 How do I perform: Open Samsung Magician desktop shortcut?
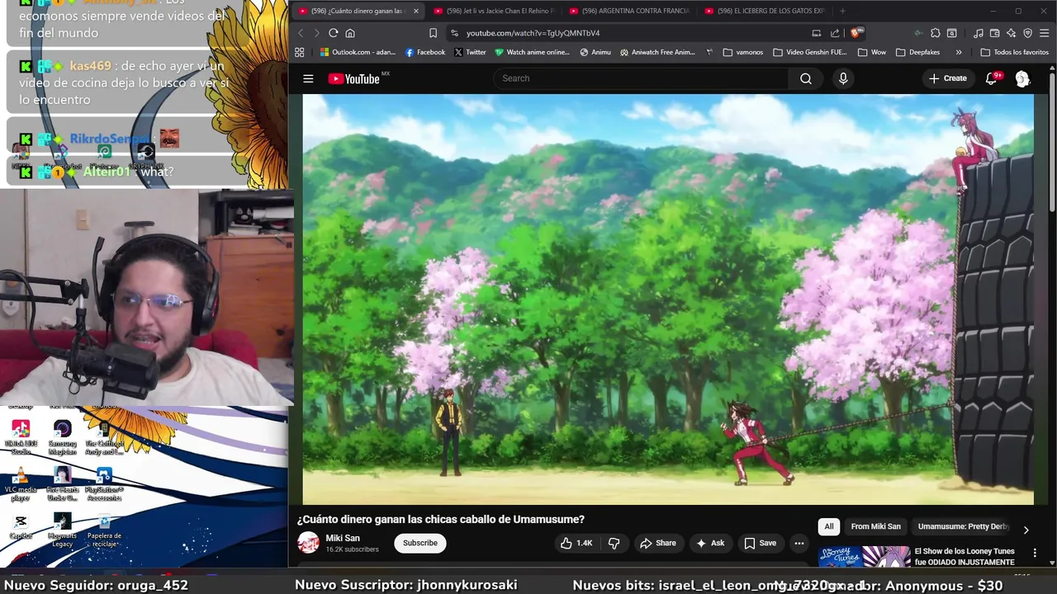click(x=62, y=437)
